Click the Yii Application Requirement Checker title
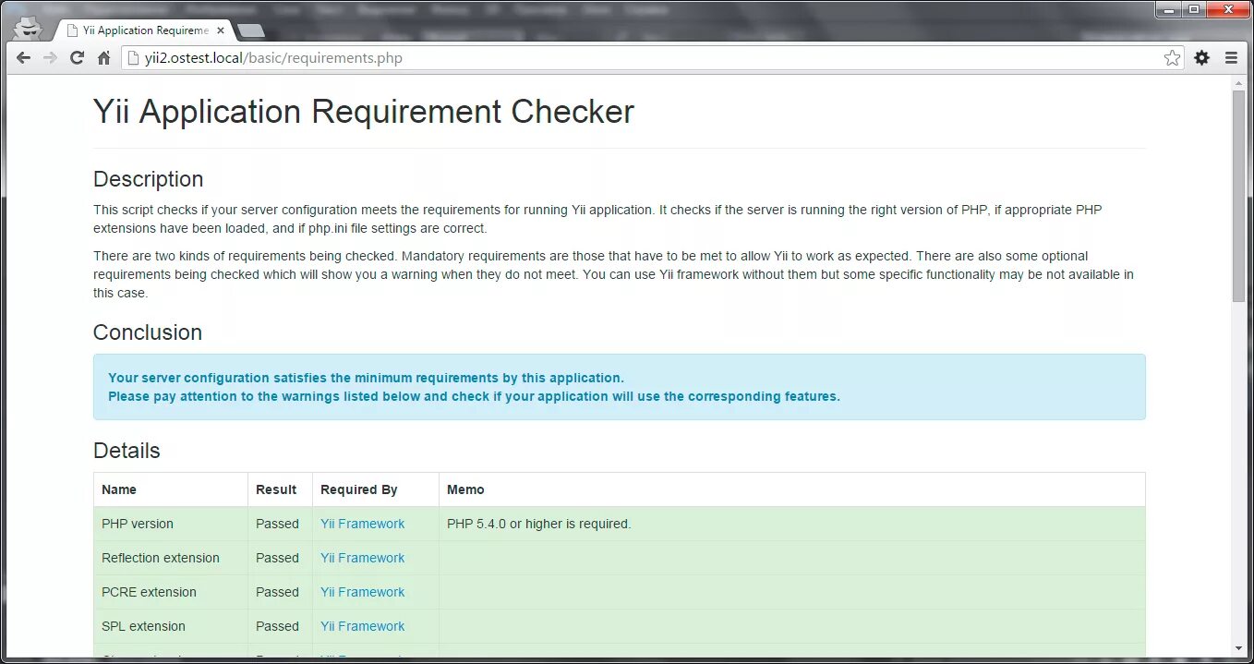The height and width of the screenshot is (664, 1254). (364, 112)
